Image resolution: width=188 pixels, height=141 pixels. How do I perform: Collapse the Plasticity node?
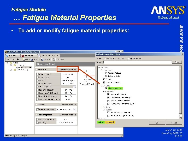[x=104, y=110]
